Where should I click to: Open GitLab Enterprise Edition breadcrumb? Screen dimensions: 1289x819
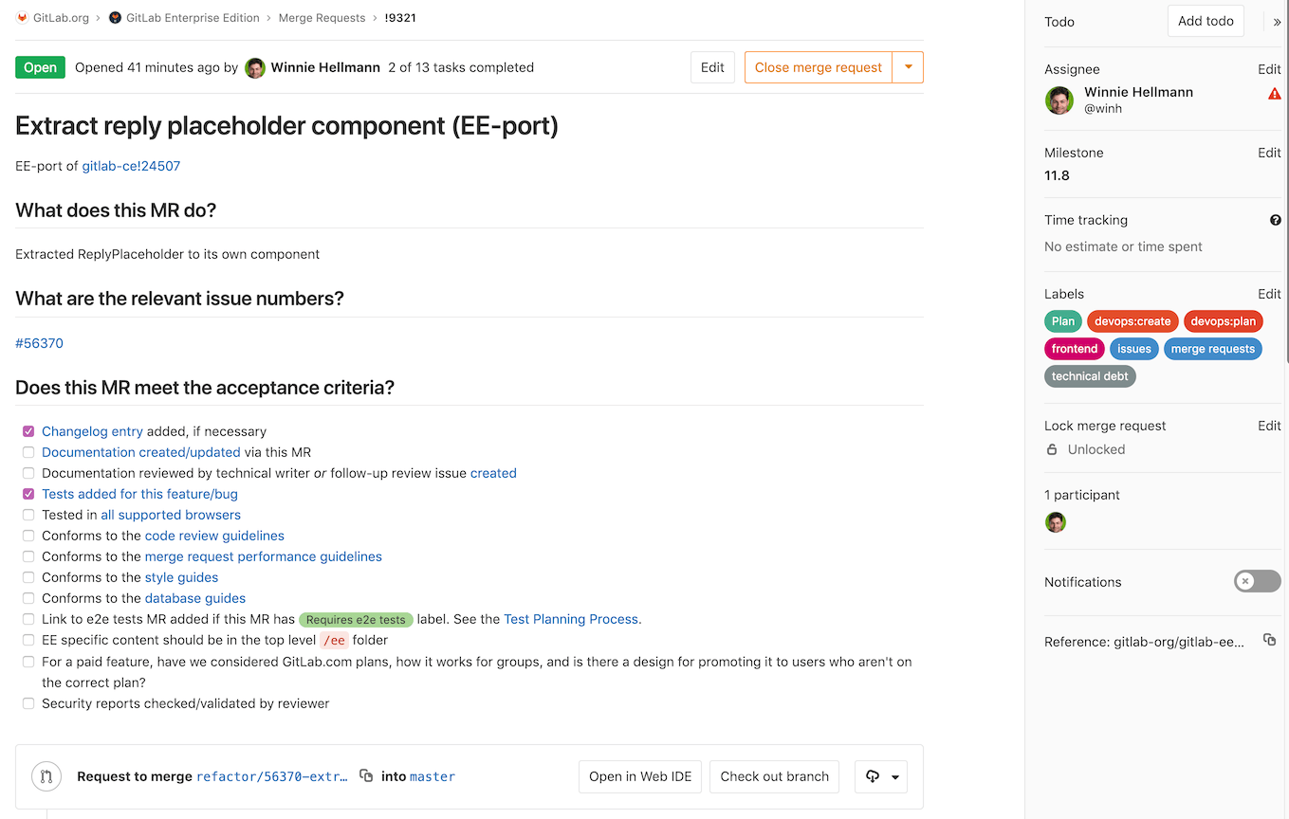(193, 18)
